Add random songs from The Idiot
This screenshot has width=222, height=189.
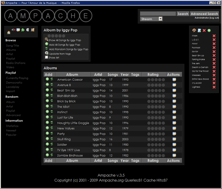(x=52, y=106)
